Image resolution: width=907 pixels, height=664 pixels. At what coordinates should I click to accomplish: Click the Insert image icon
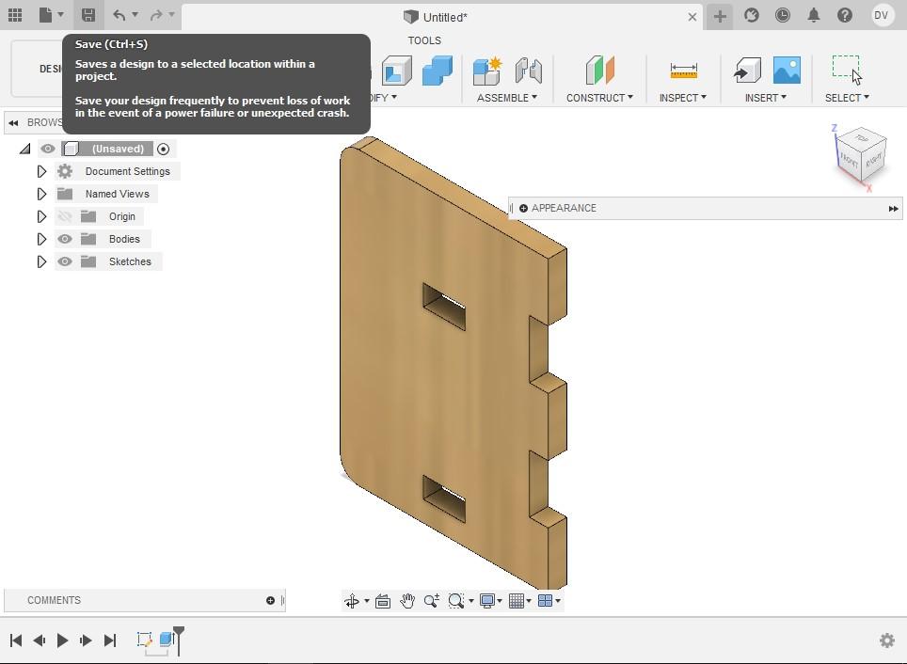point(788,71)
